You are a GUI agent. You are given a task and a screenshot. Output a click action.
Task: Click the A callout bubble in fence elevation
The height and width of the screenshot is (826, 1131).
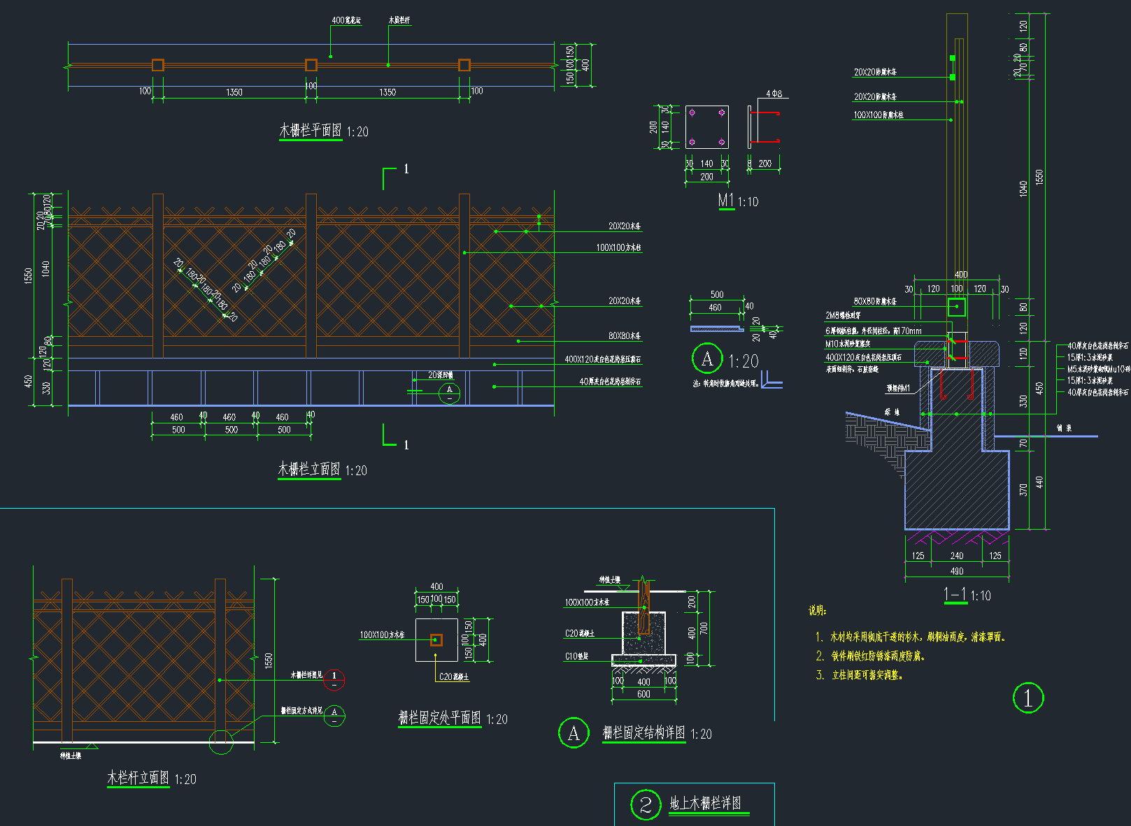pos(449,393)
